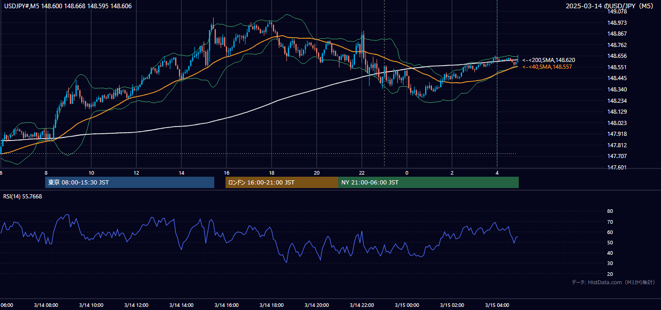Click the RSI 50 level label

click(610, 242)
